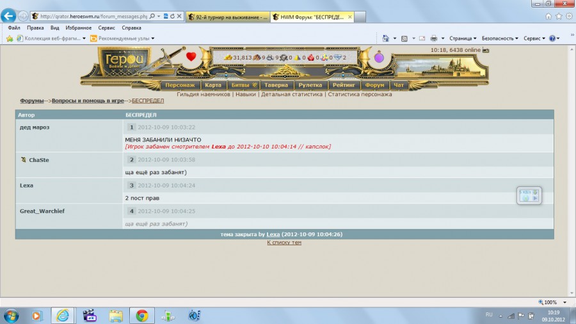576x324 pixels.
Task: Refresh the page using the address bar icon
Action: pyautogui.click(x=173, y=17)
